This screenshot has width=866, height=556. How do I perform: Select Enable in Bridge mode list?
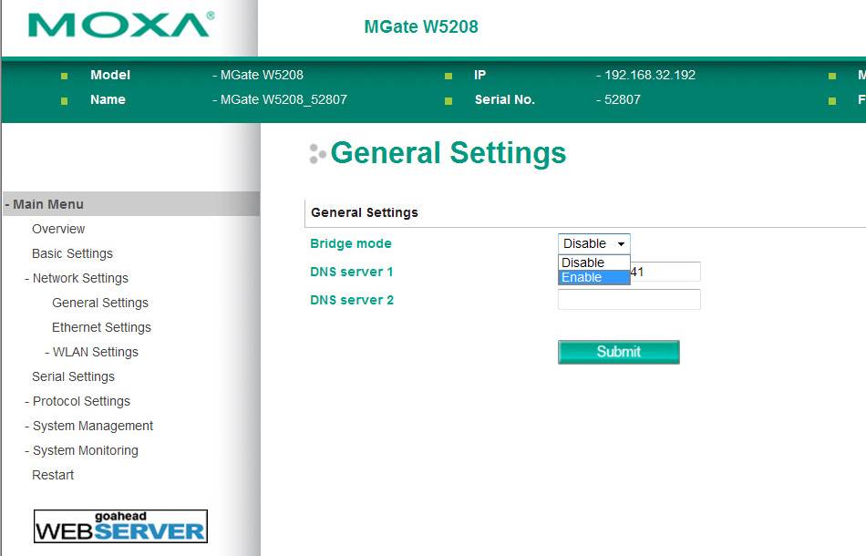tap(593, 277)
